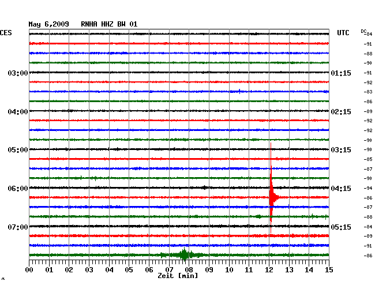The image size is (375, 285).
Task: Click the large red seismic spike
Action: [271, 197]
